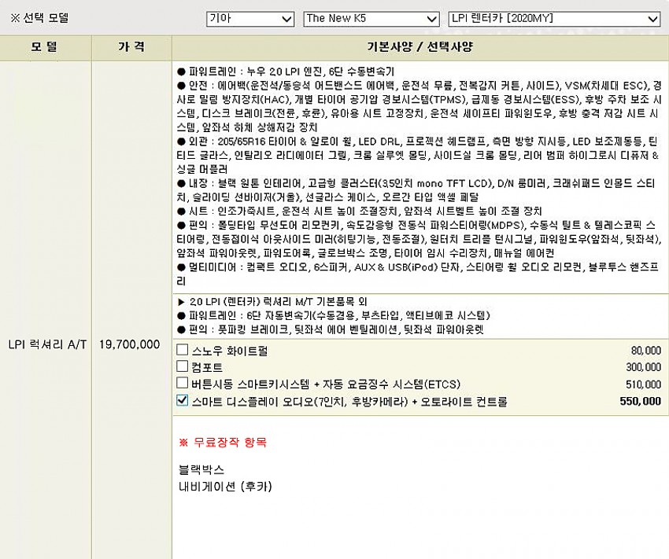Click the 가격 column header

[131, 47]
